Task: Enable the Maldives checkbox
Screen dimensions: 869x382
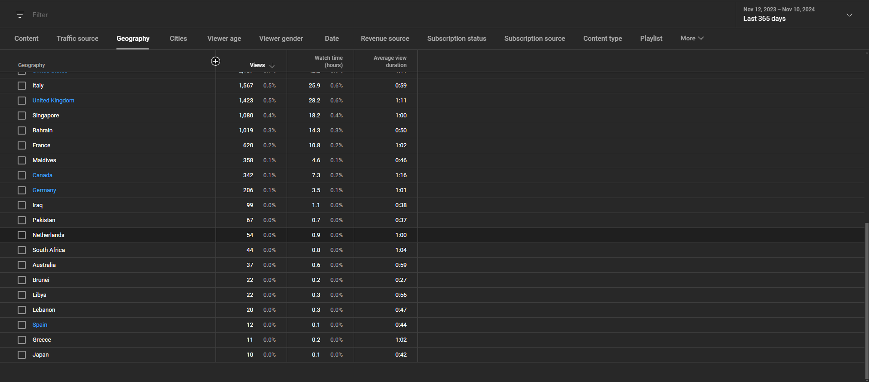Action: [22, 160]
